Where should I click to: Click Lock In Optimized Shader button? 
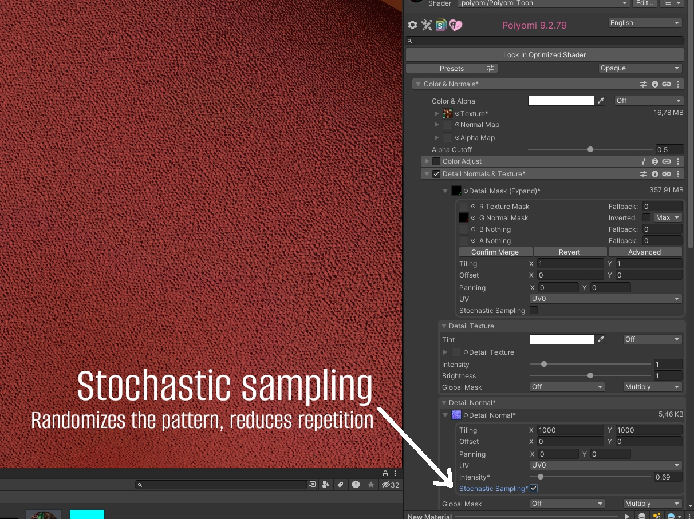[x=545, y=55]
